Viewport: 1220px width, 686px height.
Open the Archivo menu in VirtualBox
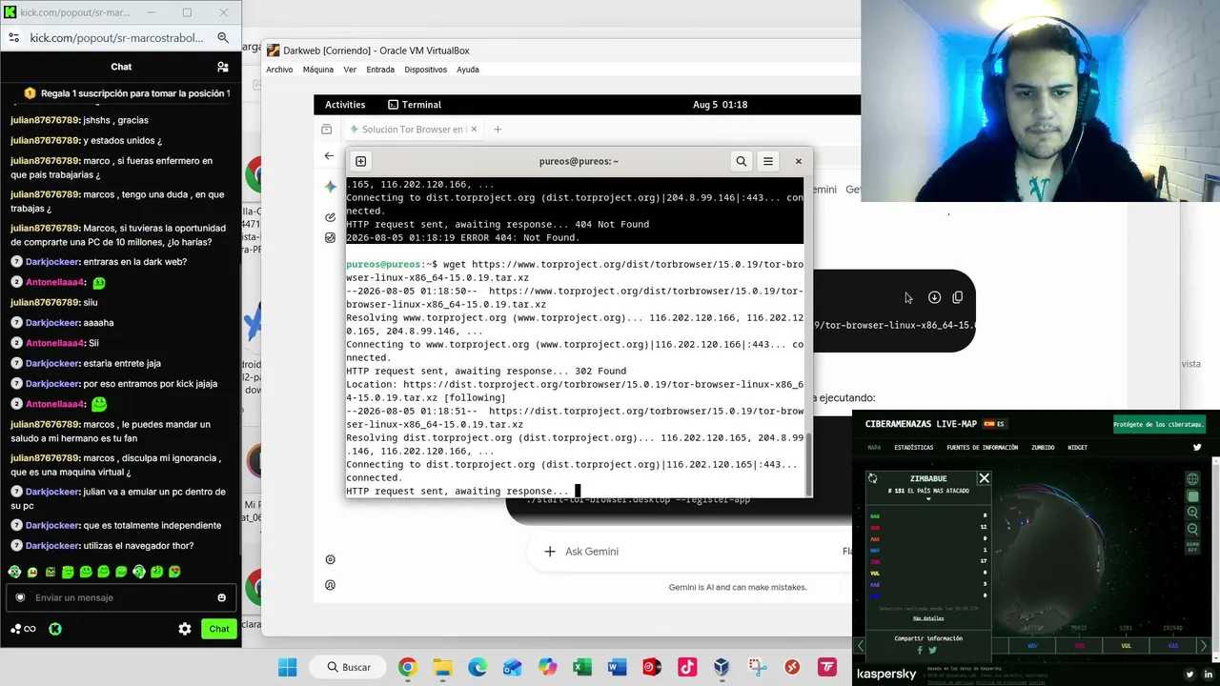tap(279, 70)
